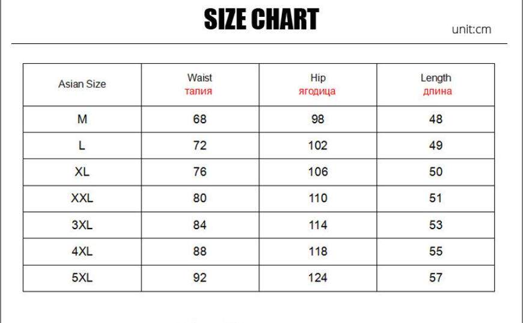Select the XL size row label
This screenshot has height=323, width=523.
pyautogui.click(x=82, y=172)
